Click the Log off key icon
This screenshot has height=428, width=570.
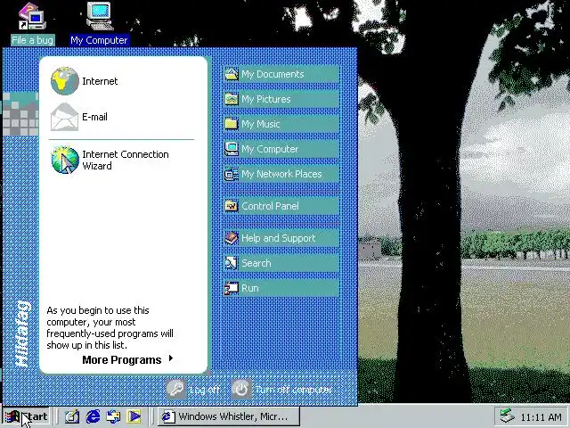(x=176, y=389)
